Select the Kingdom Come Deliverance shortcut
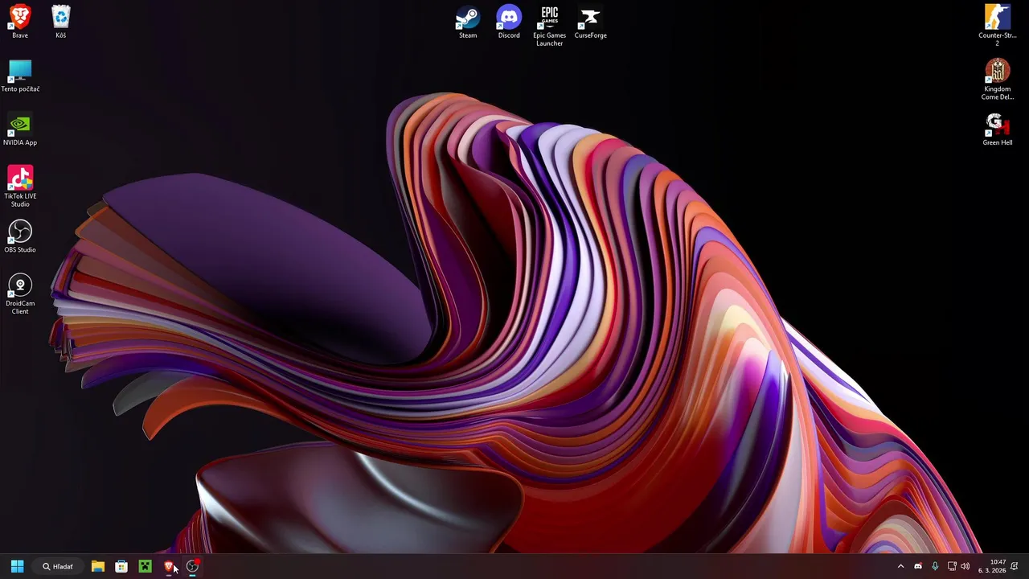The width and height of the screenshot is (1029, 579). [x=998, y=80]
